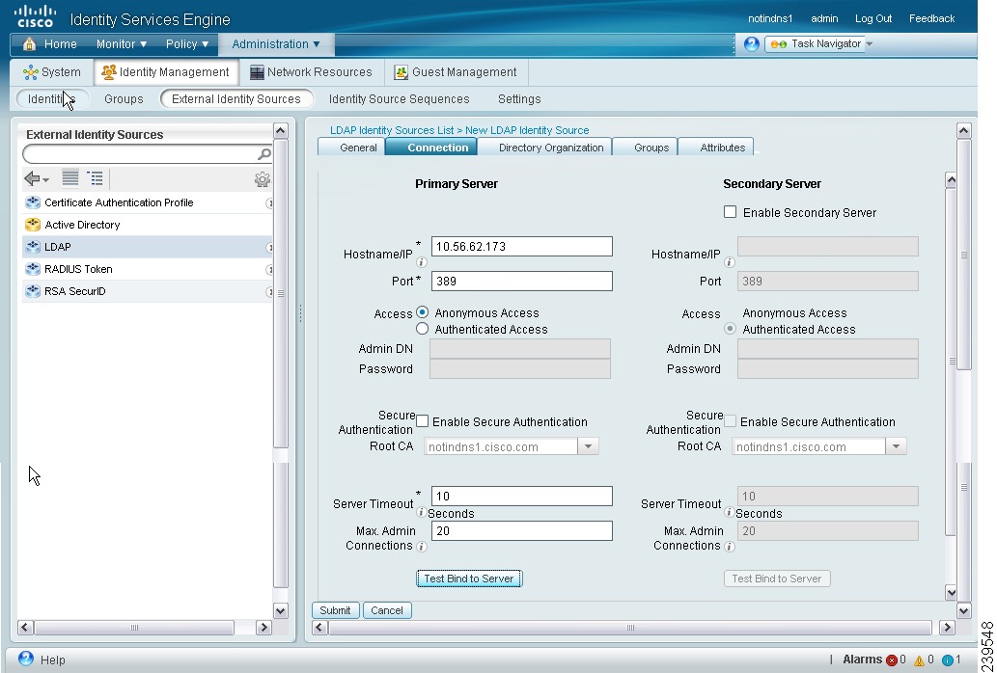The height and width of the screenshot is (673, 997).
Task: Click the RADIUS Token icon
Action: click(33, 269)
